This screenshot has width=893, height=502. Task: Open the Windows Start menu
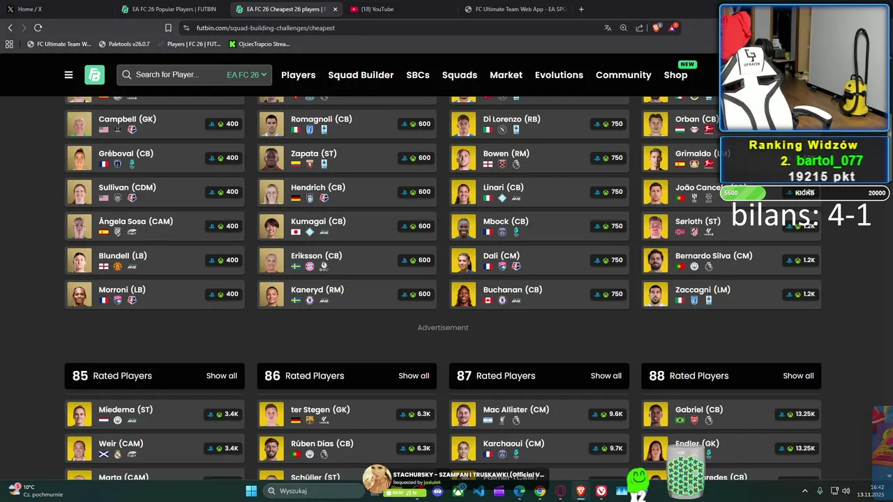[x=251, y=491]
